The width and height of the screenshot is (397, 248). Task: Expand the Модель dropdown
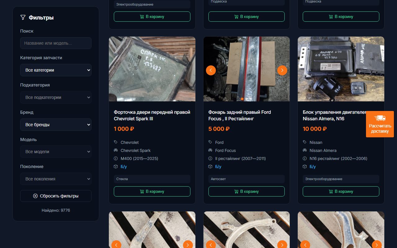(x=56, y=152)
